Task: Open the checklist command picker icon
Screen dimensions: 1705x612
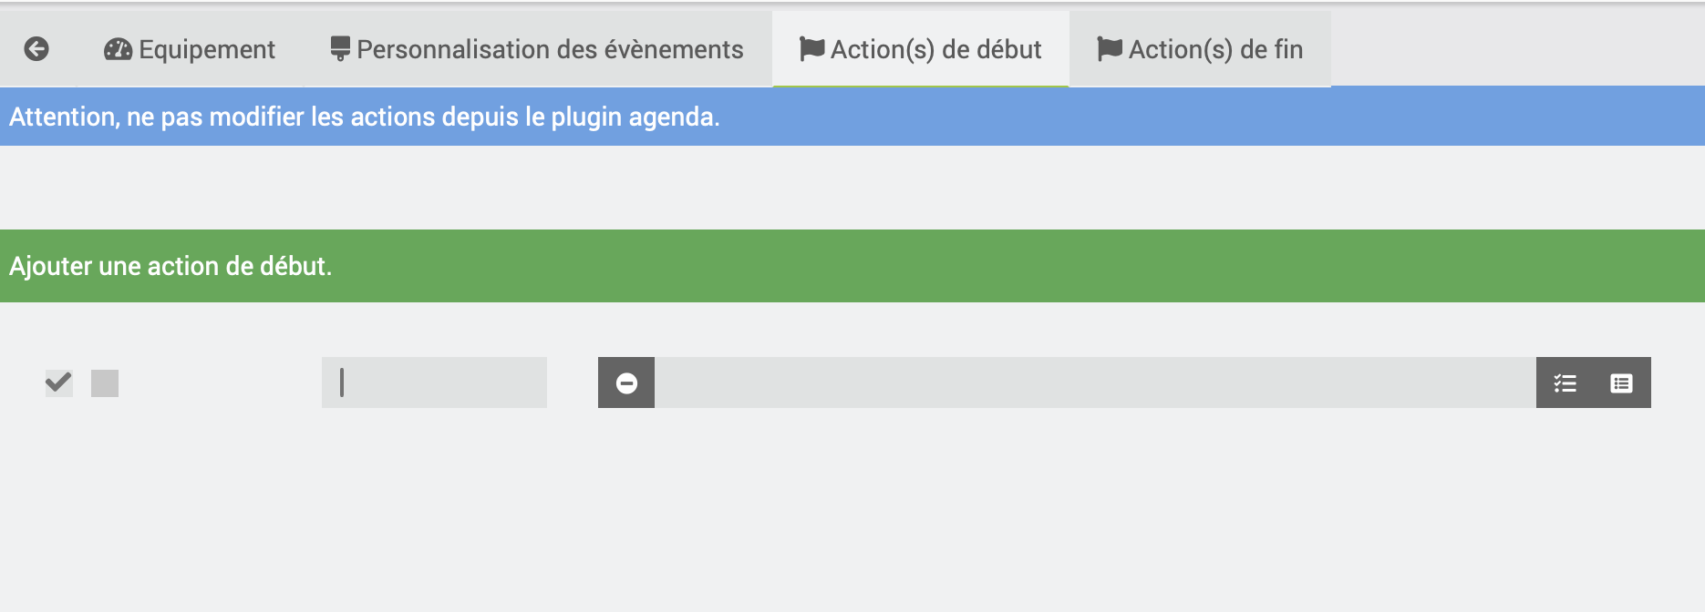Action: tap(1565, 383)
